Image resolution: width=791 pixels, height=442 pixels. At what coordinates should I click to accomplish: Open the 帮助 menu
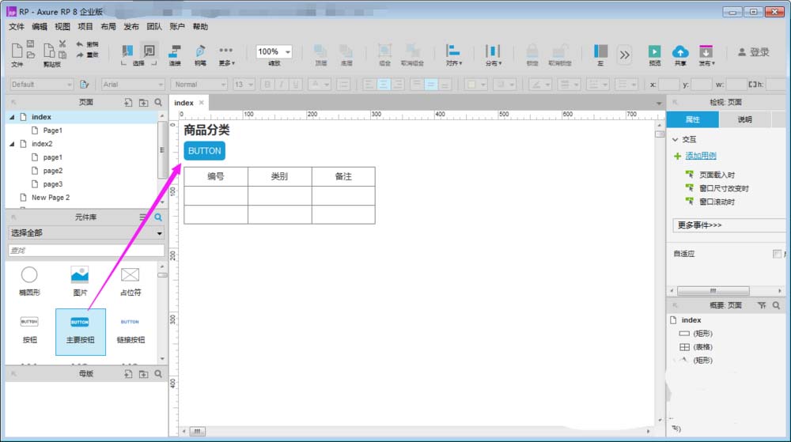click(200, 26)
